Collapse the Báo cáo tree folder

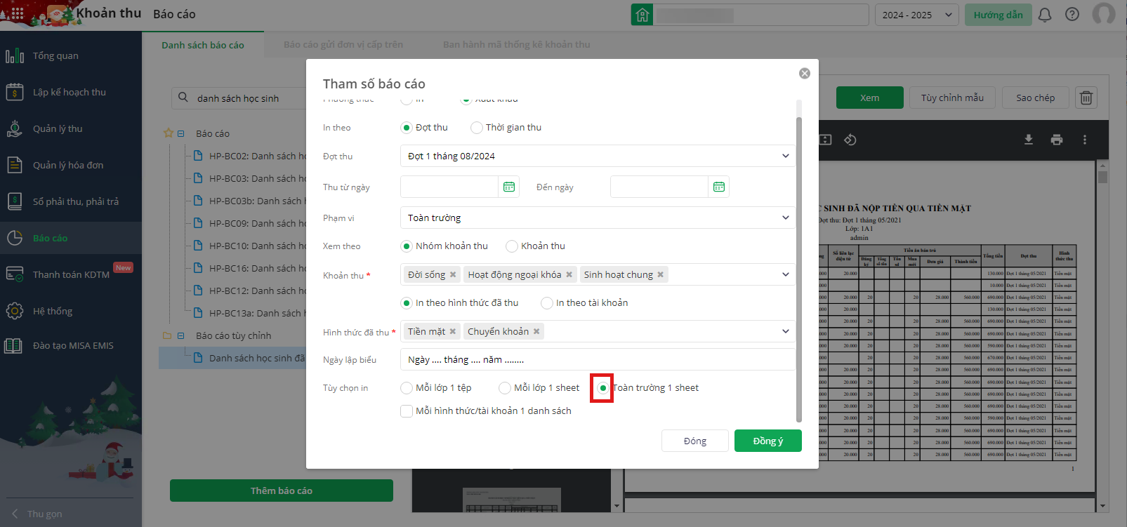click(181, 133)
